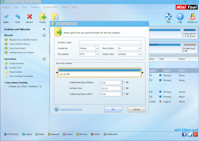The height and width of the screenshot is (141, 199).
Task: Open the Dynamic Disk menu
Action: [50, 7]
